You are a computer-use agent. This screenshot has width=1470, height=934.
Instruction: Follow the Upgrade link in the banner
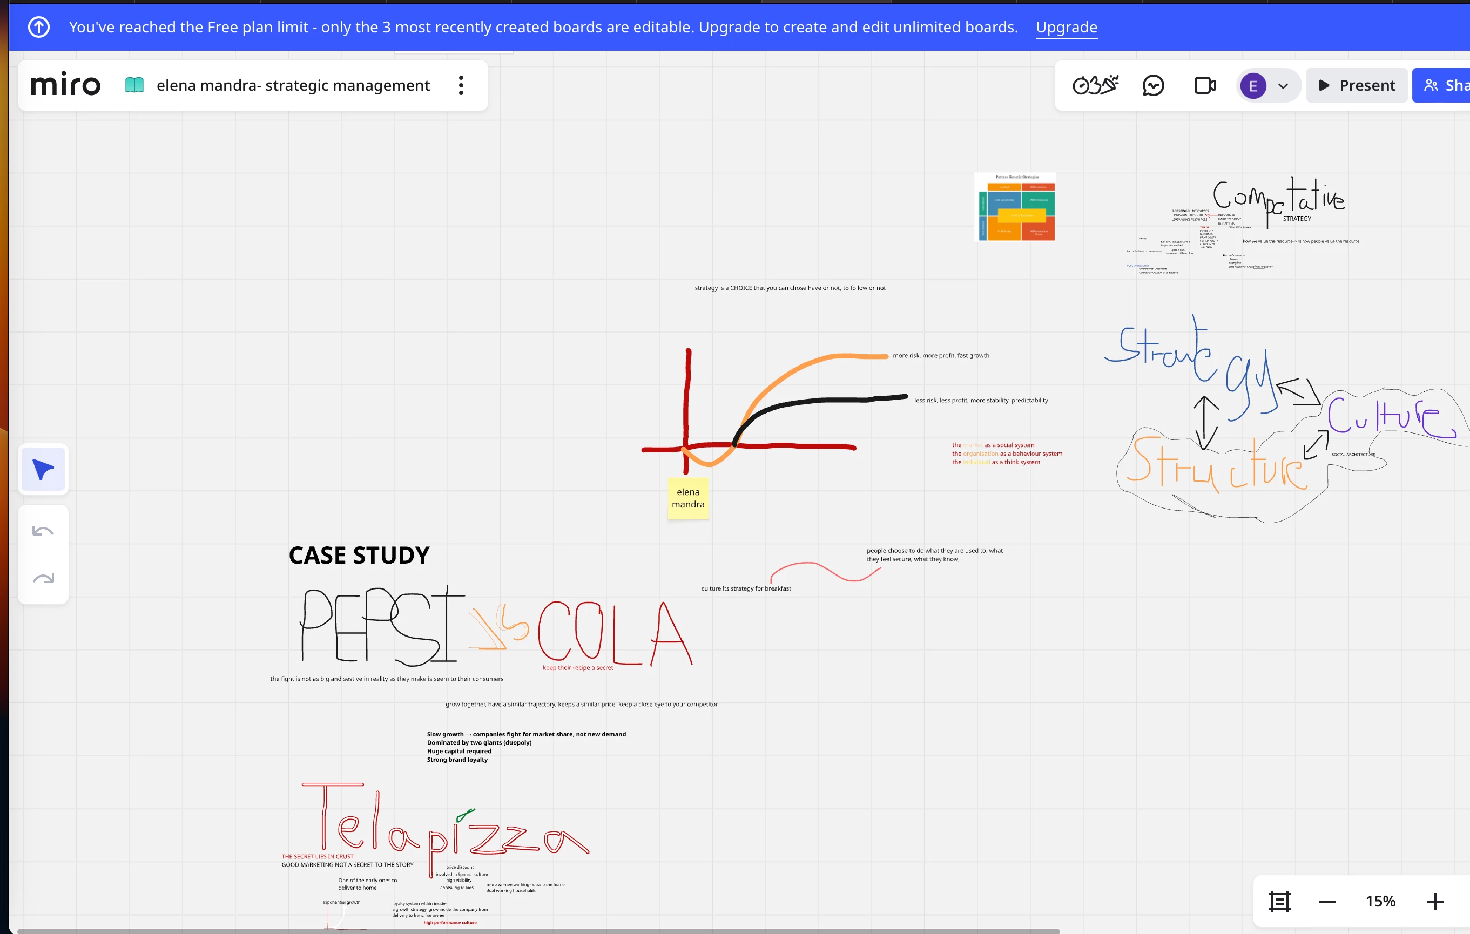1066,27
